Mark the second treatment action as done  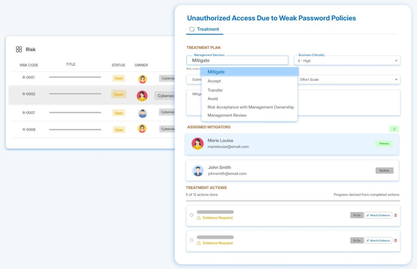tap(191, 240)
